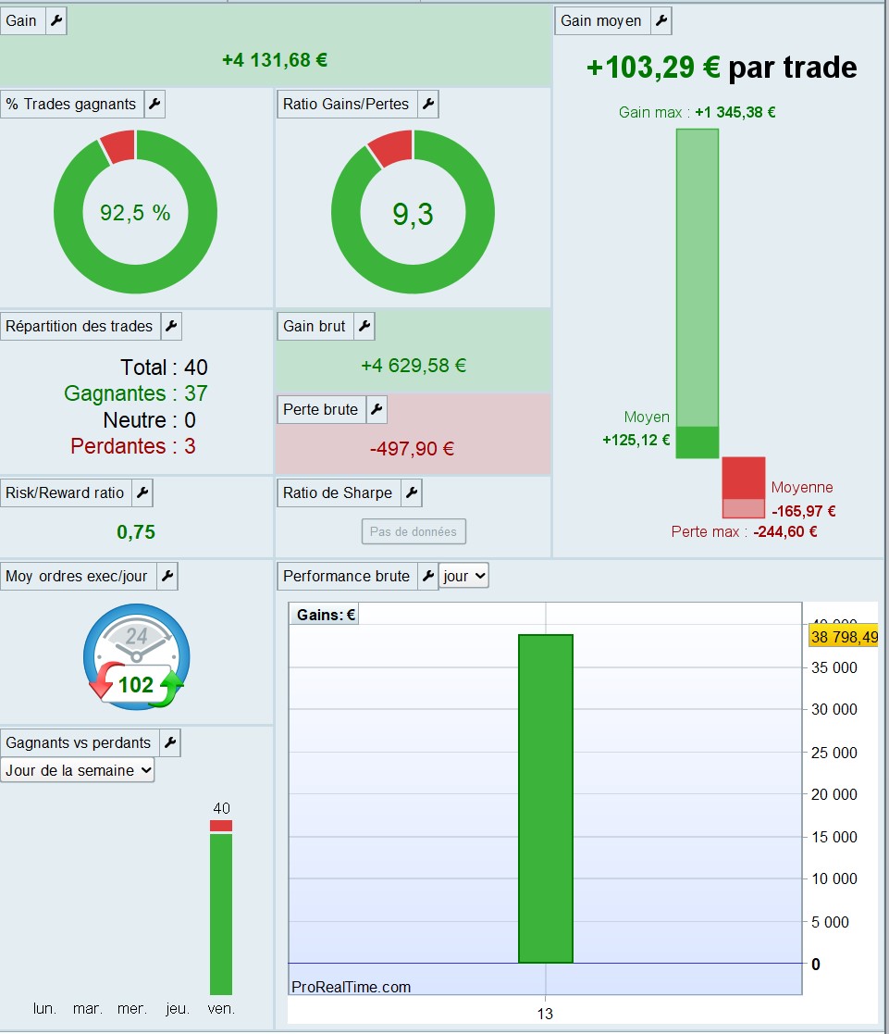The height and width of the screenshot is (1034, 889).
Task: Click the green friday winners bar
Action: (221, 914)
